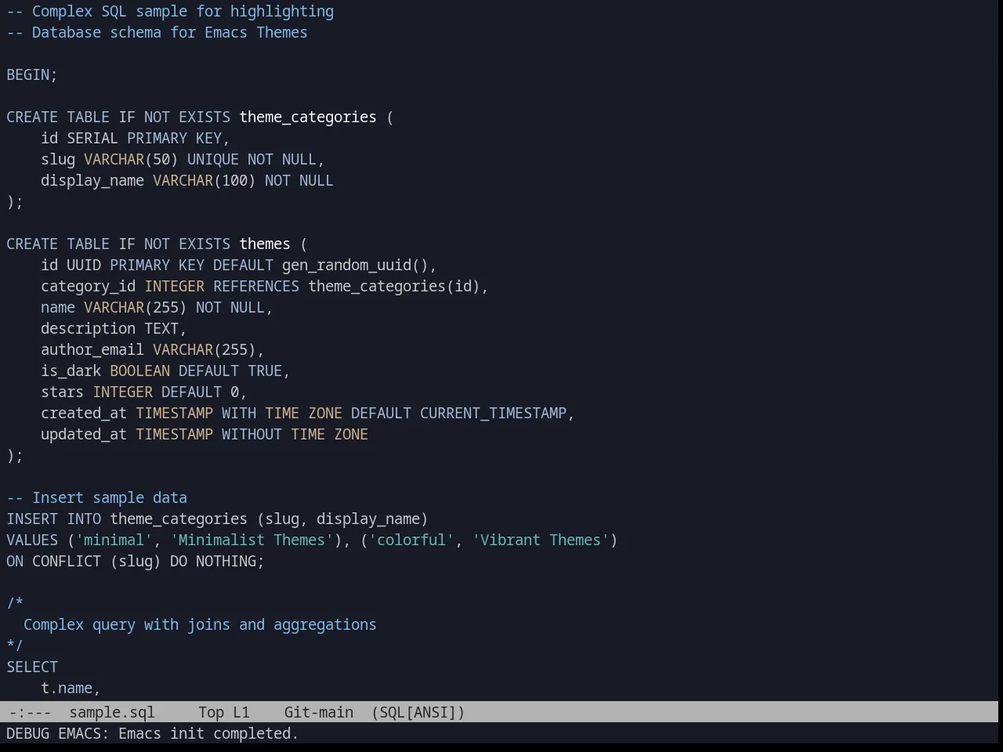Click '-- Complex SQL sample for highlighting' comment
The width and height of the screenshot is (1003, 752).
[170, 11]
